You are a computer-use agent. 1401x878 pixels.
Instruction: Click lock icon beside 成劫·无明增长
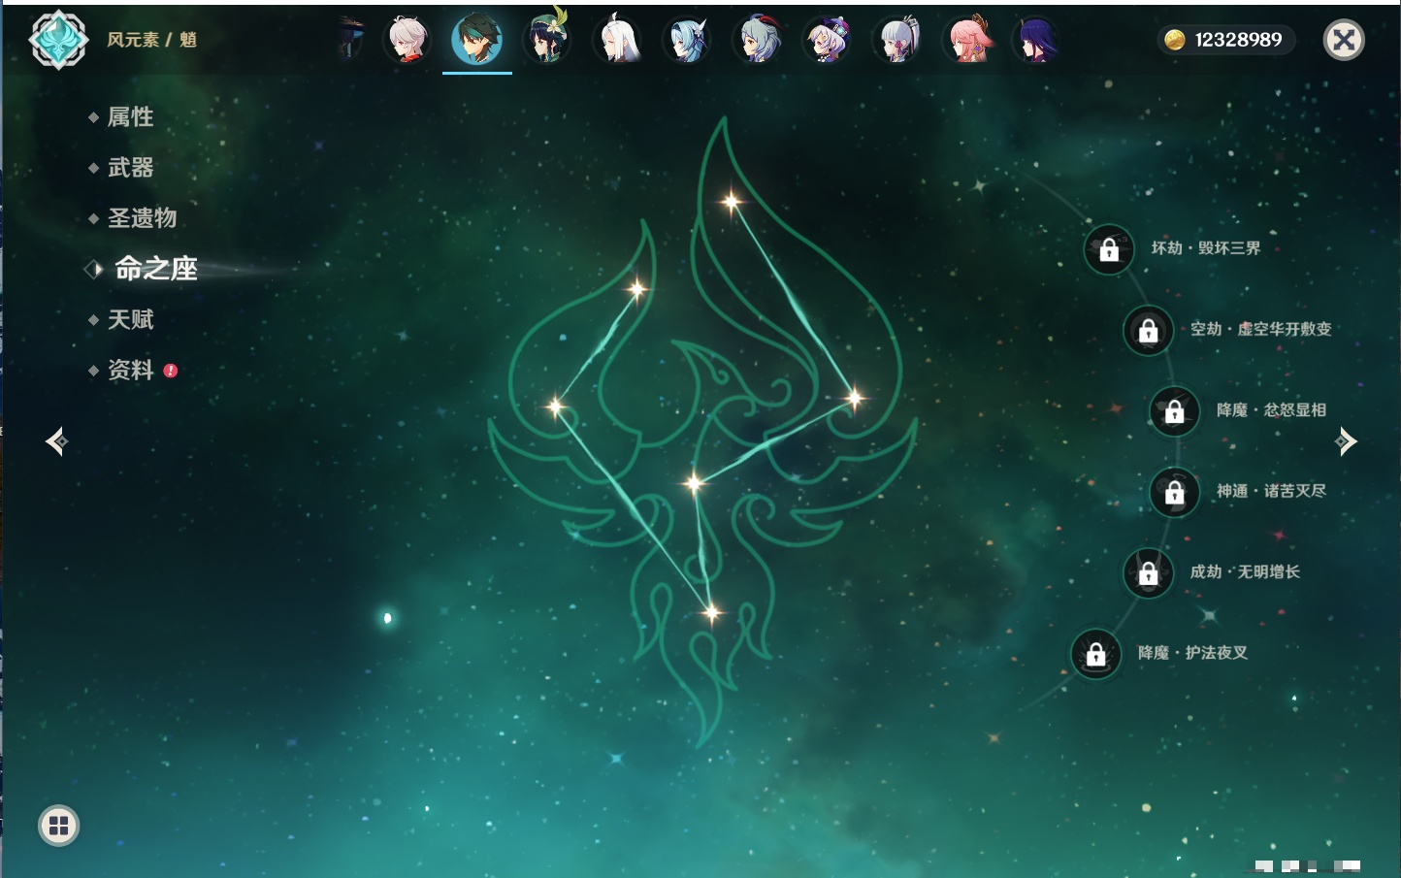(1148, 573)
